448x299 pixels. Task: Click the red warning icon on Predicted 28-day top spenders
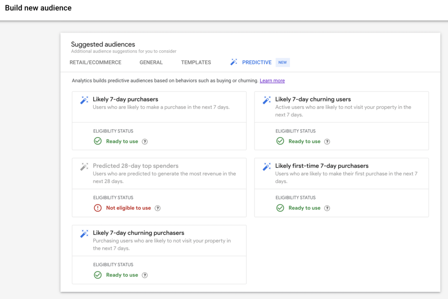(98, 208)
